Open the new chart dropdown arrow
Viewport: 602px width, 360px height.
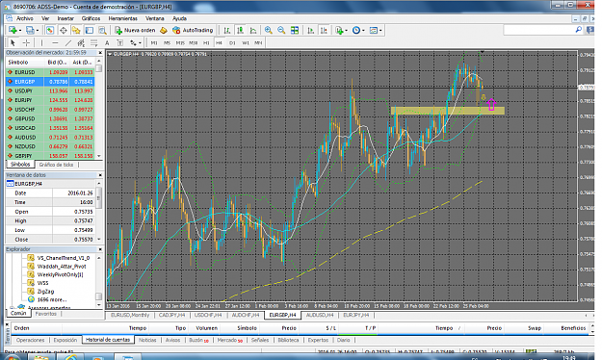[20, 30]
